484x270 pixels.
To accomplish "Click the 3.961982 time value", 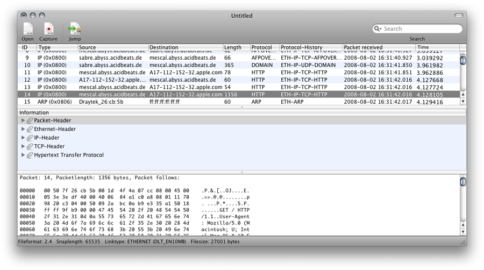I will point(430,66).
